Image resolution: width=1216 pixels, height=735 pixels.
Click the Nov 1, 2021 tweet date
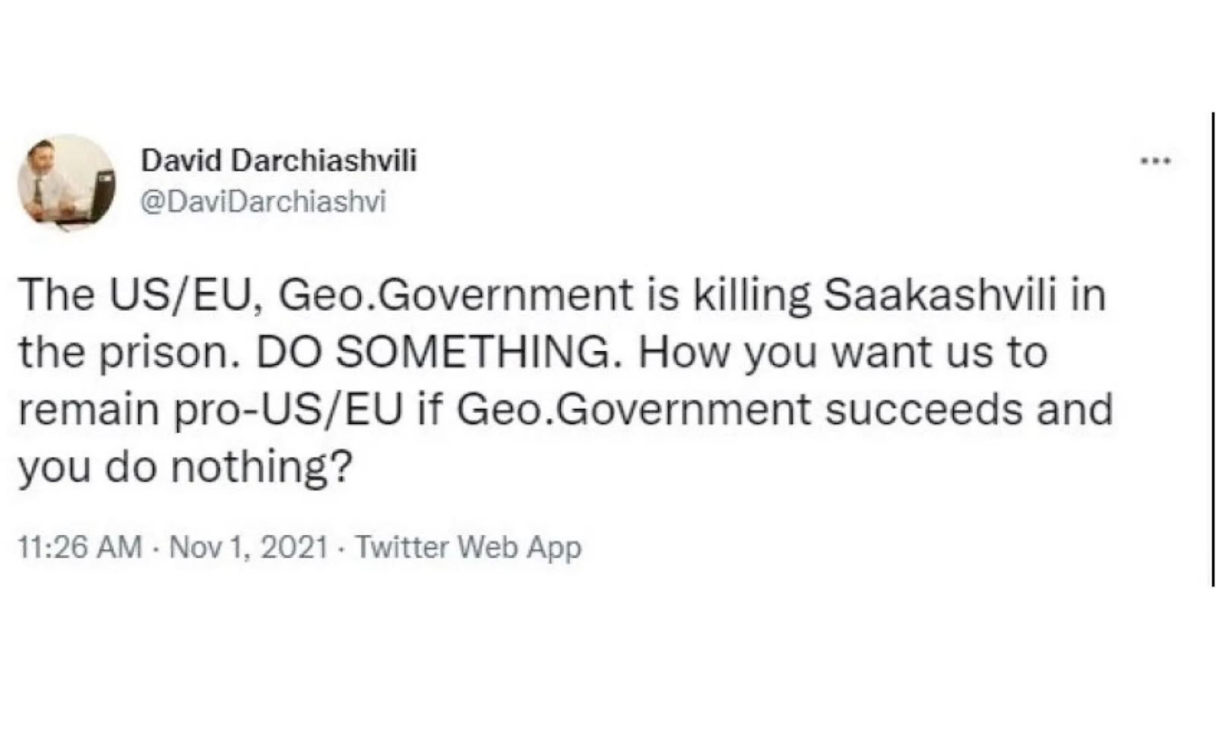click(x=249, y=546)
